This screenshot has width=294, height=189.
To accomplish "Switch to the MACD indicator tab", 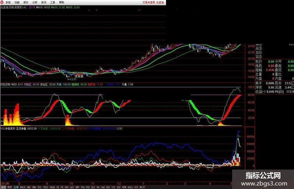I will (x=23, y=187).
